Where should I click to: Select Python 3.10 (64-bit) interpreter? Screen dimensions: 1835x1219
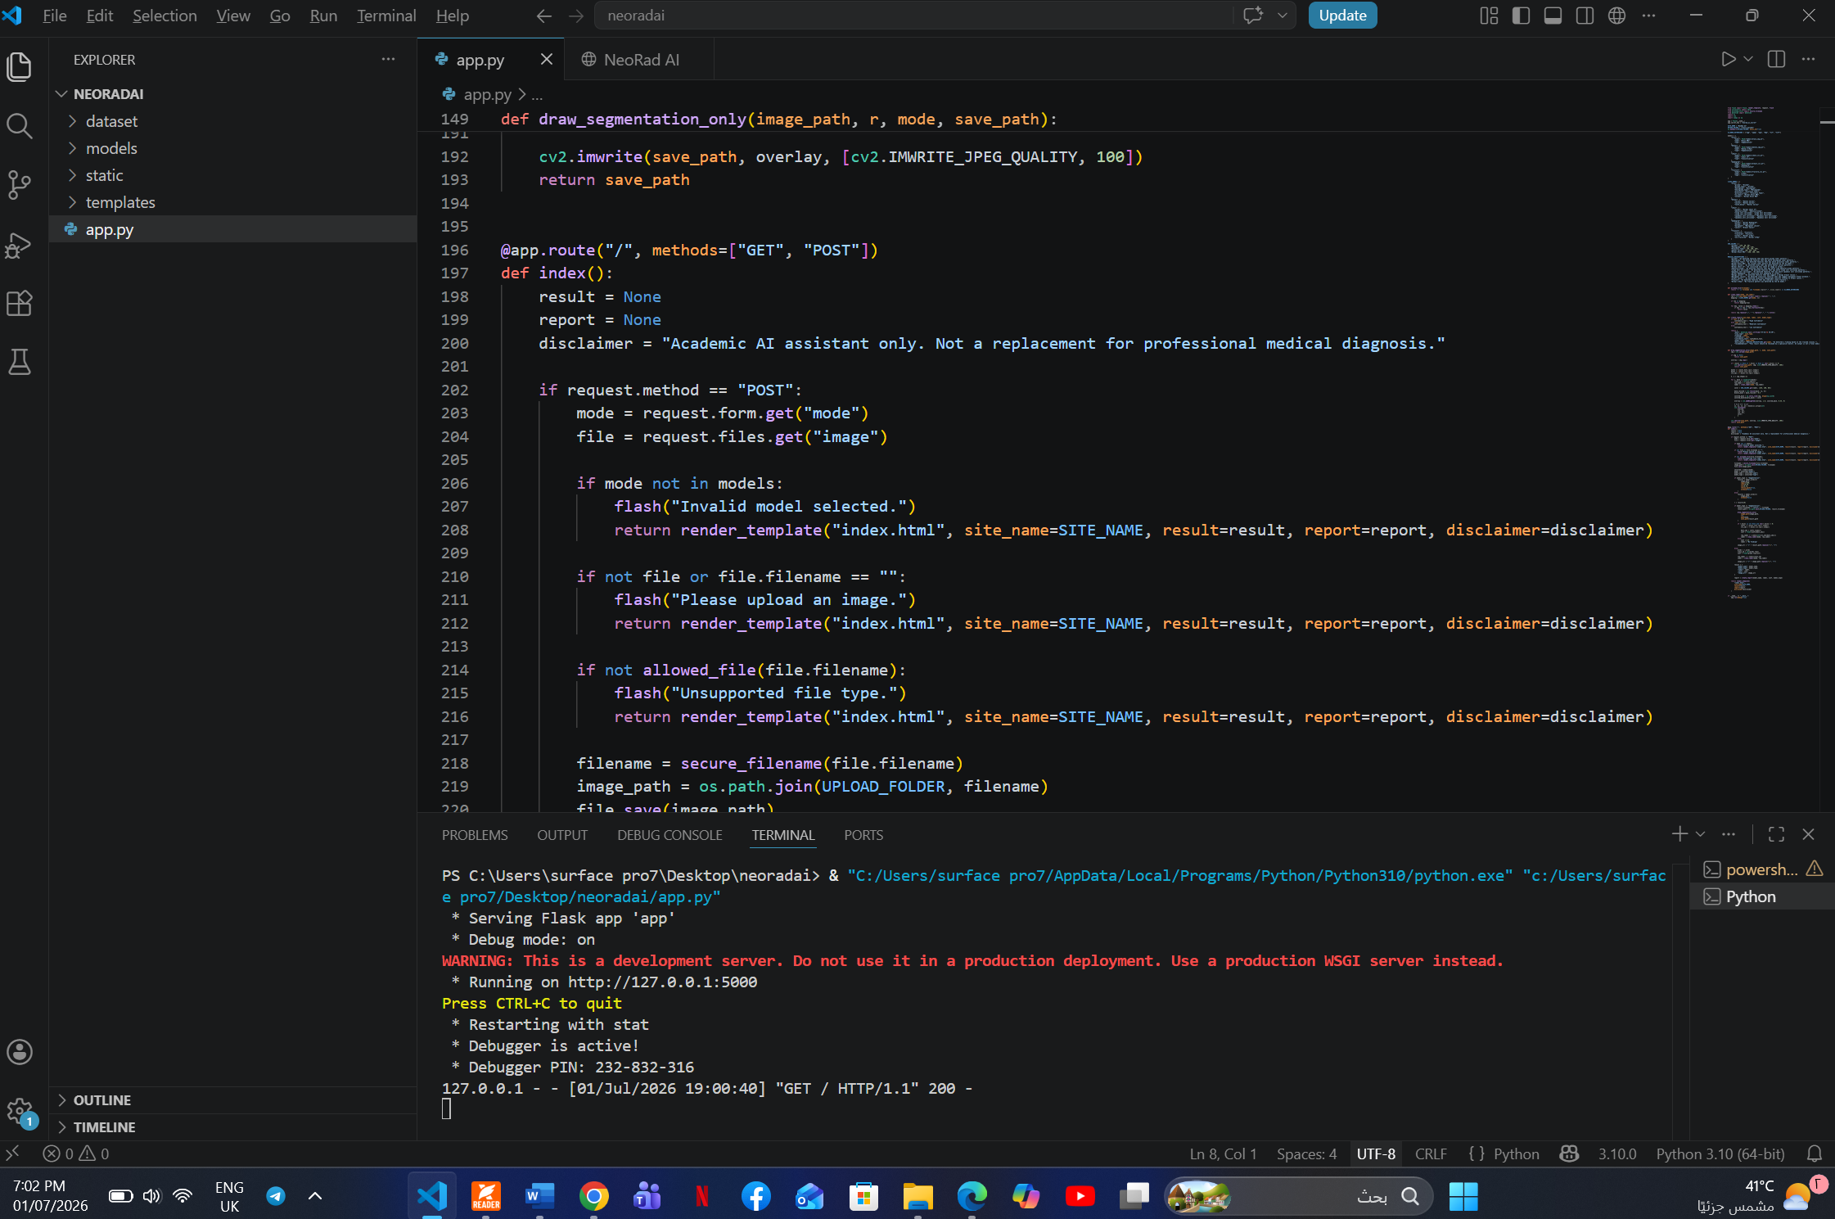pyautogui.click(x=1720, y=1154)
